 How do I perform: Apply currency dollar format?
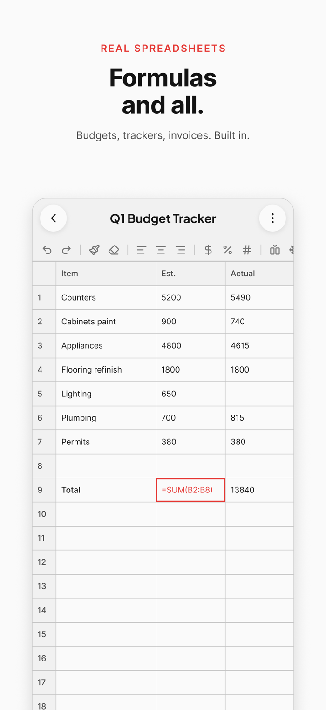[208, 250]
